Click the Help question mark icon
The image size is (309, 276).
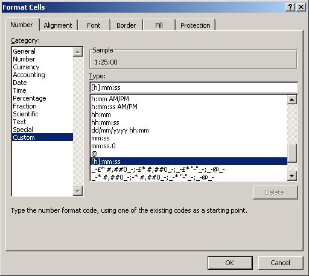pos(290,7)
